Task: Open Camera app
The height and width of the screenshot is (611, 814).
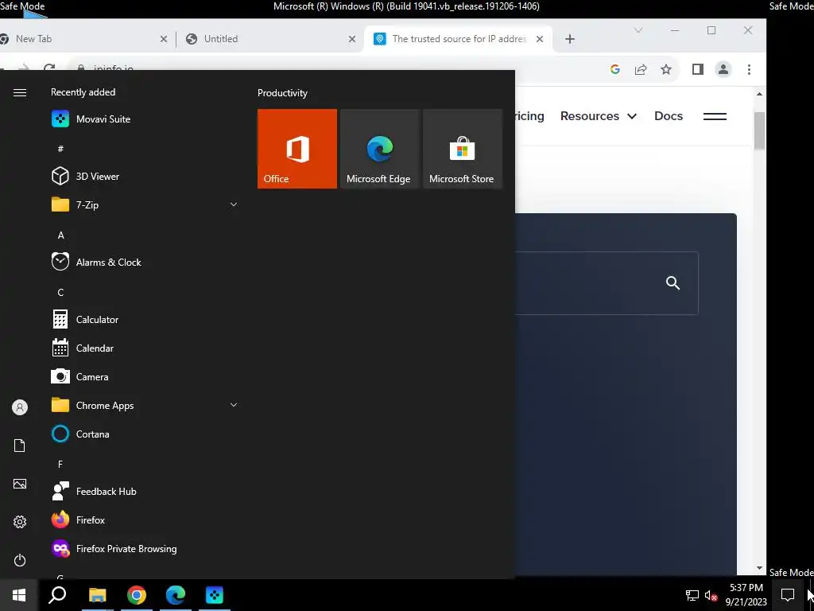Action: click(145, 376)
